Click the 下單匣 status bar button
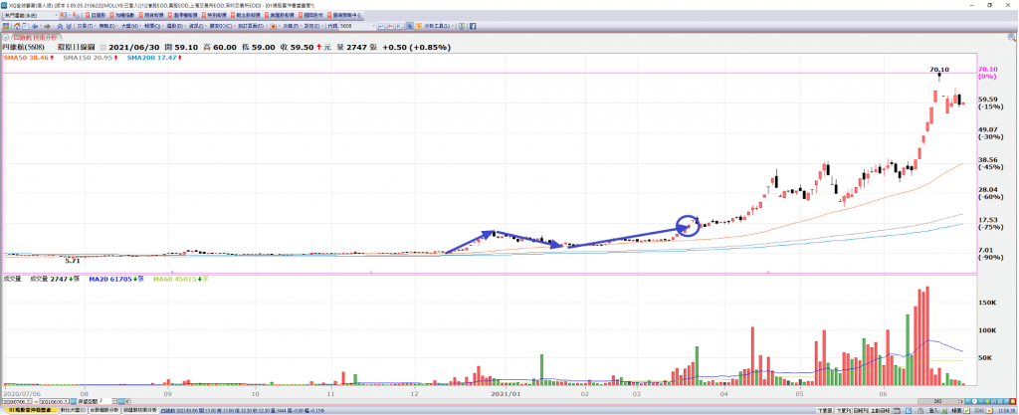Viewport: 1019px width, 415px height. [x=825, y=411]
